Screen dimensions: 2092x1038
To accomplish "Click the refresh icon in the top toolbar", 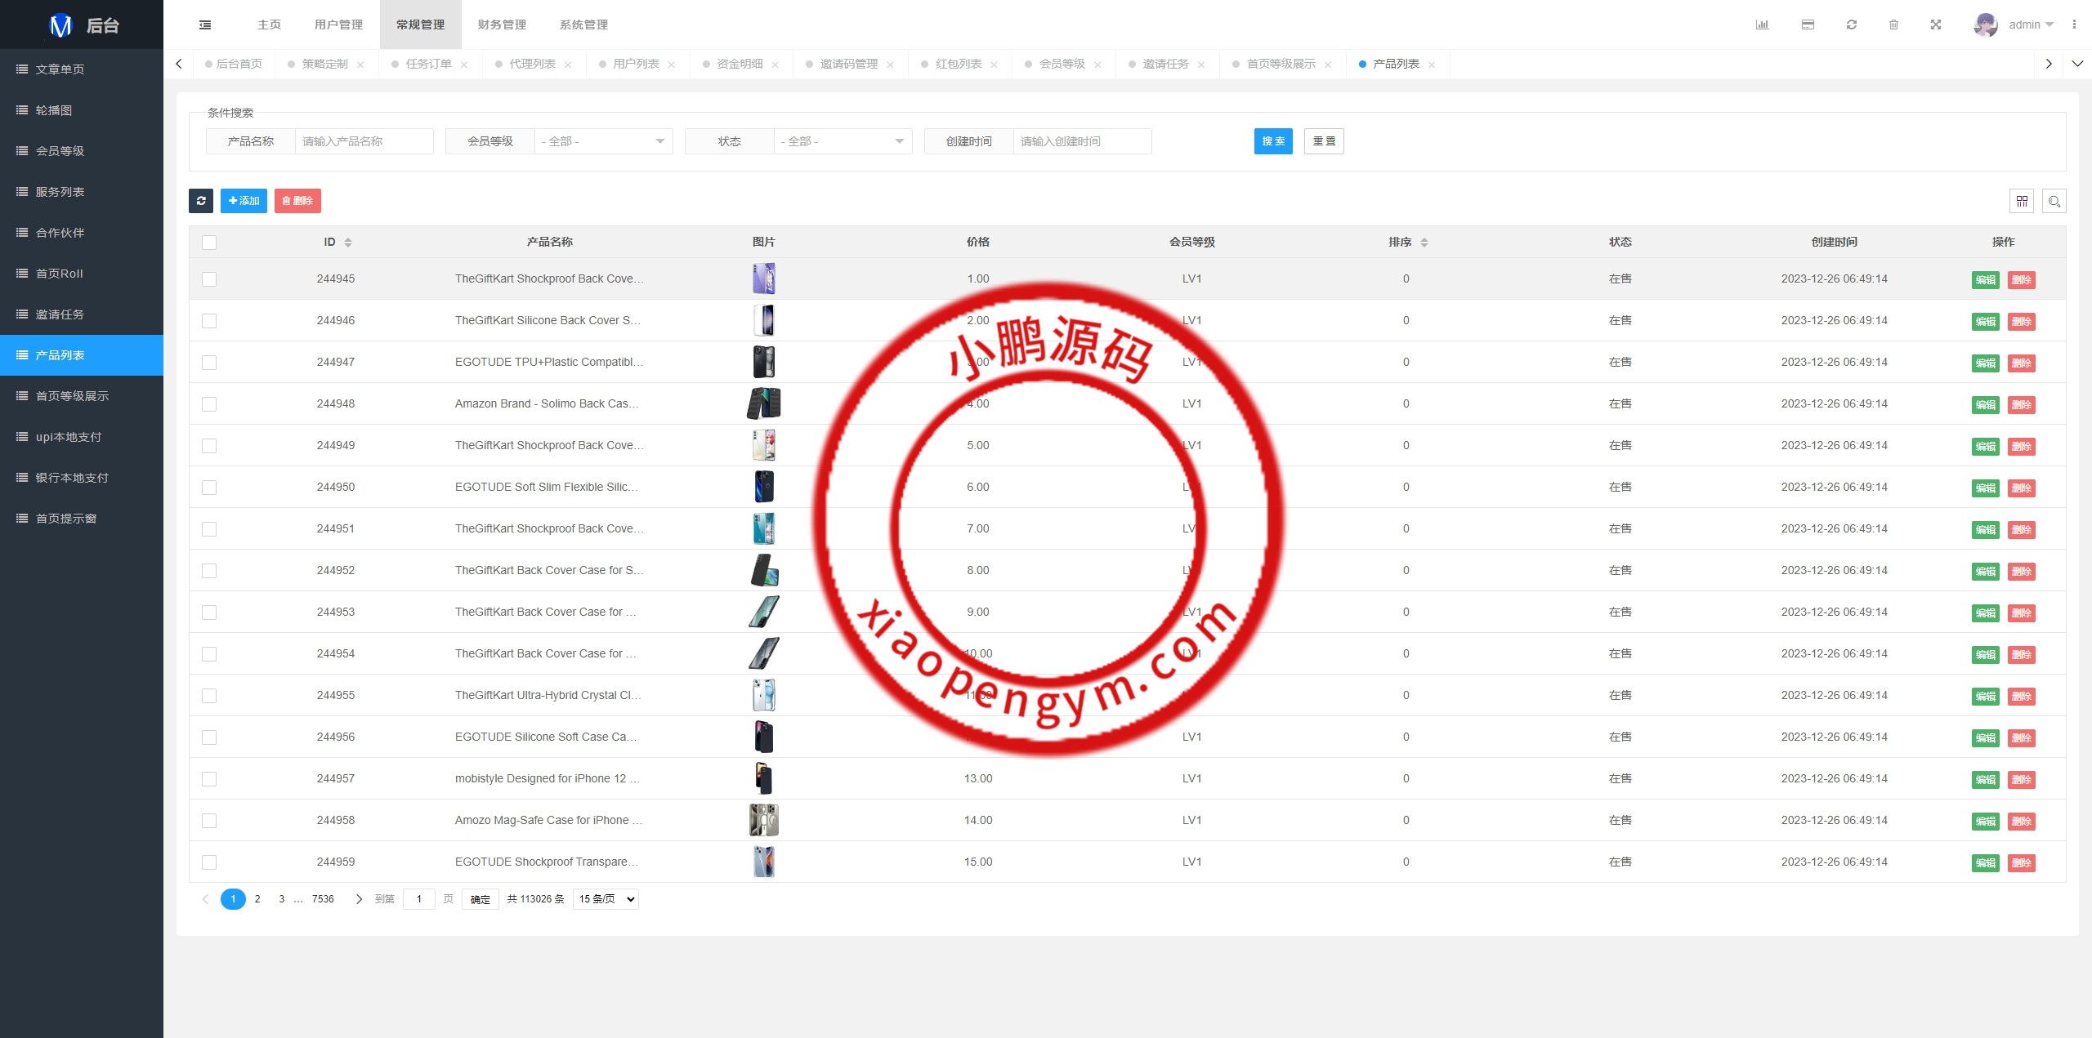I will pos(1852,25).
